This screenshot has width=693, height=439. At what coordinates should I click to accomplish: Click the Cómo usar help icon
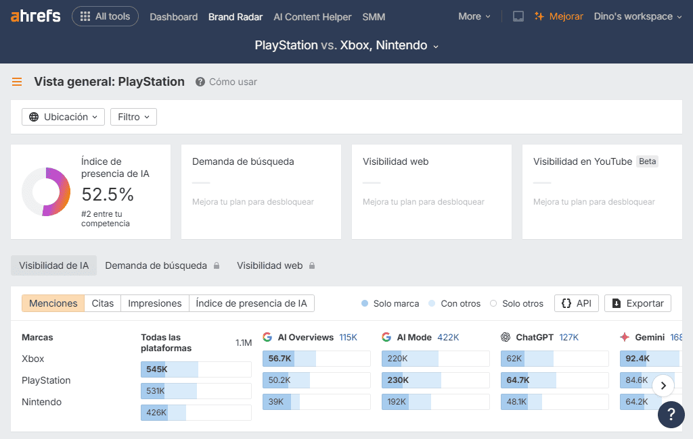click(200, 82)
